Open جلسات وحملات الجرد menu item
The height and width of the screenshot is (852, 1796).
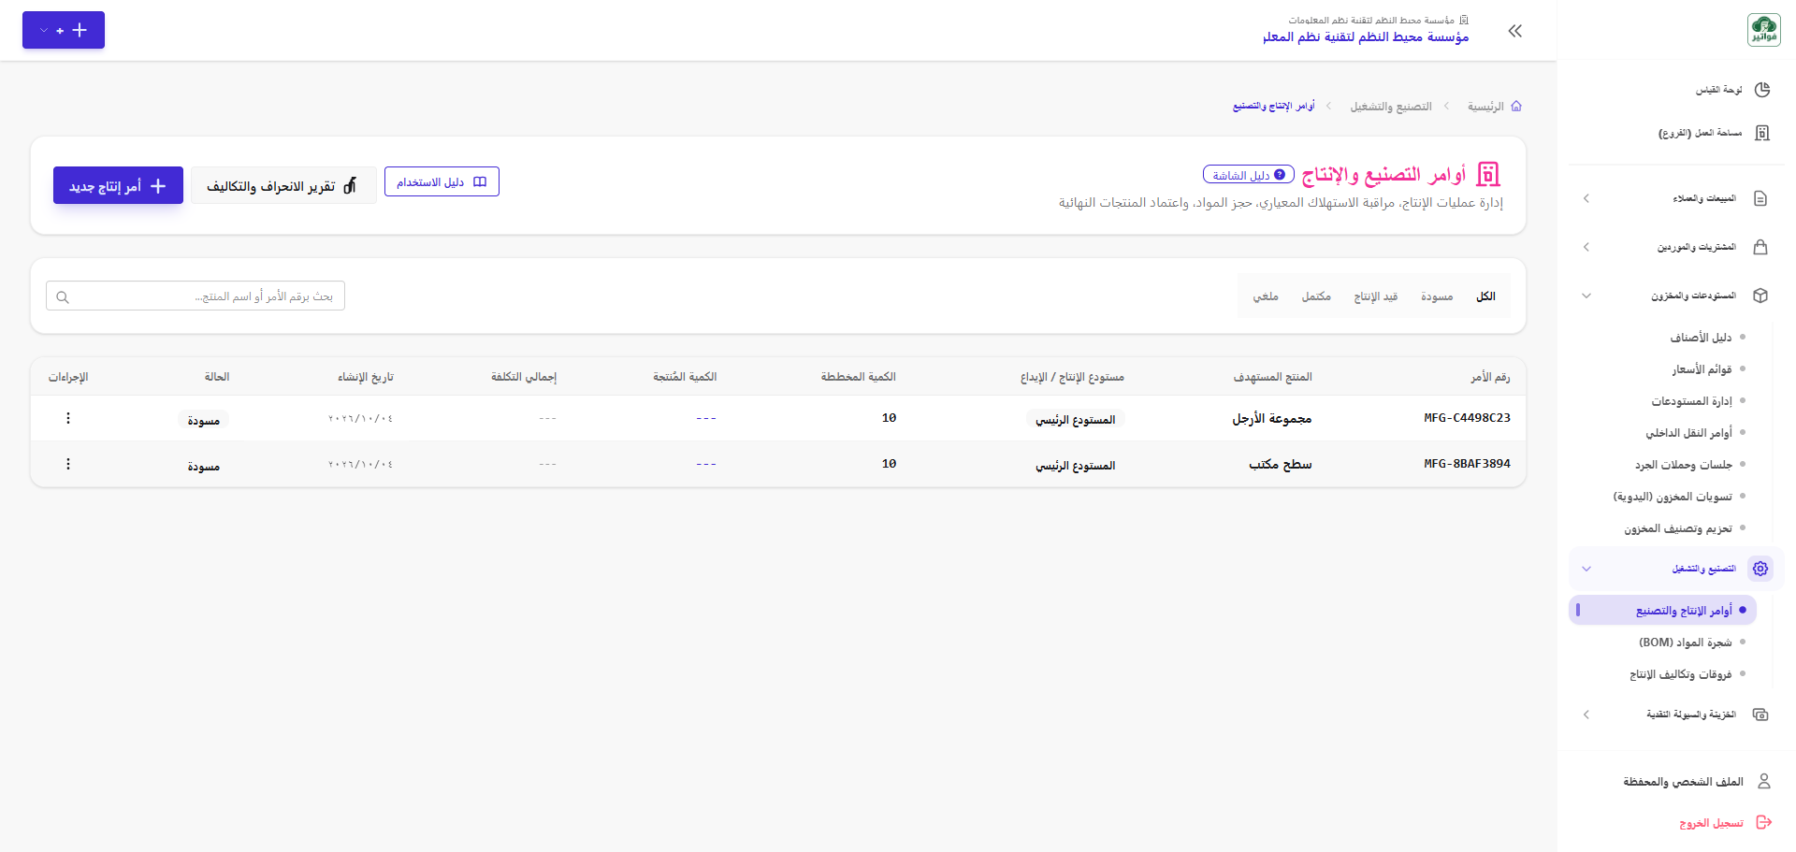click(x=1684, y=465)
